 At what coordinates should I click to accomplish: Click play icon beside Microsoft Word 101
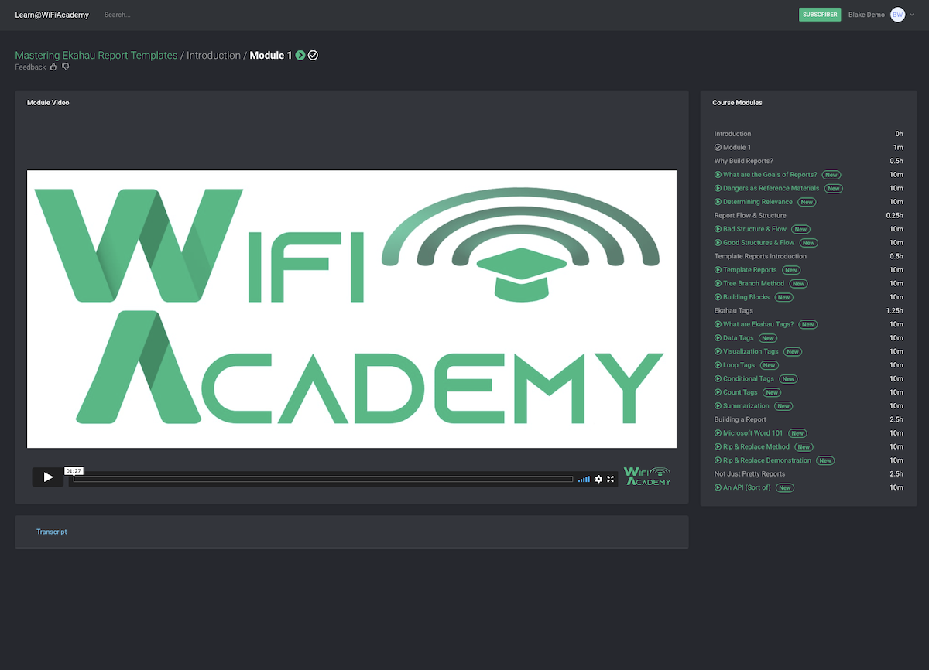(x=718, y=433)
